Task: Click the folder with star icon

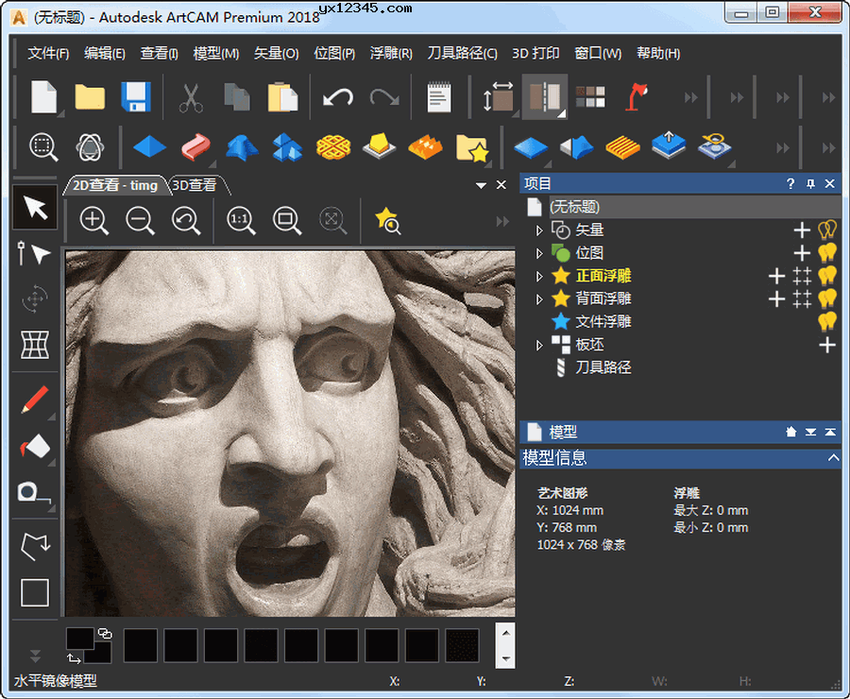Action: [472, 148]
